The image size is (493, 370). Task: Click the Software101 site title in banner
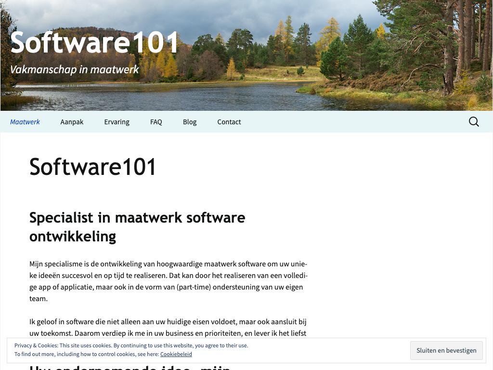point(94,42)
